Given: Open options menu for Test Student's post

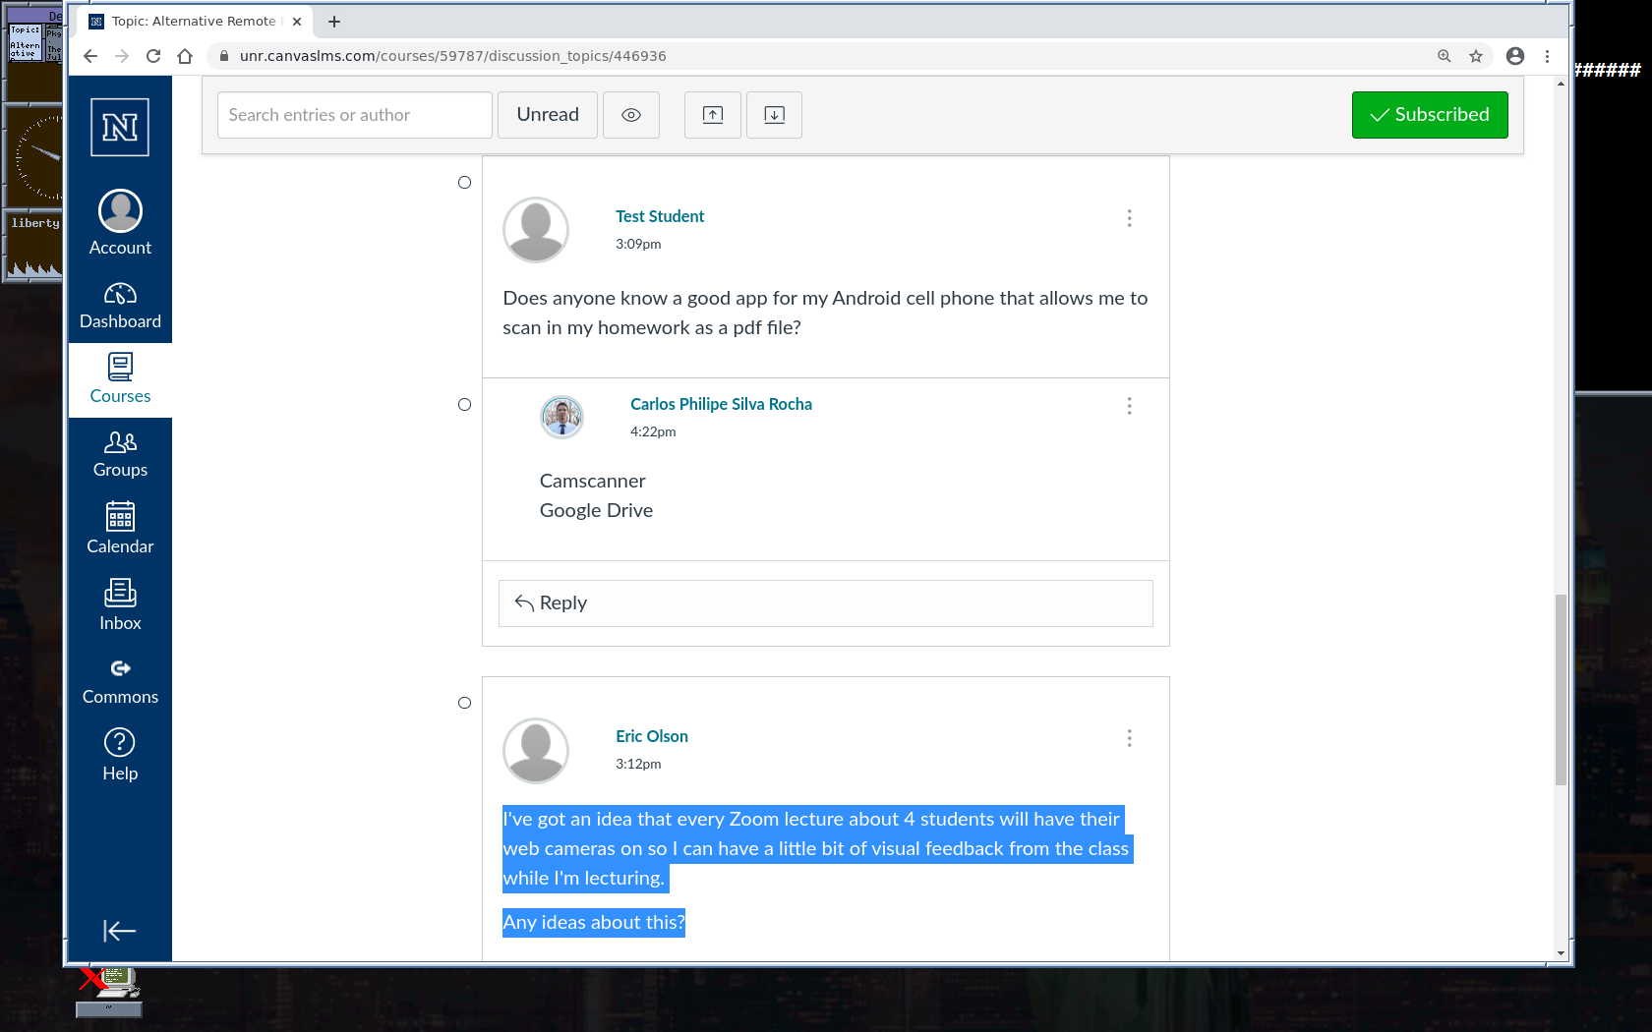Looking at the screenshot, I should [x=1129, y=218].
